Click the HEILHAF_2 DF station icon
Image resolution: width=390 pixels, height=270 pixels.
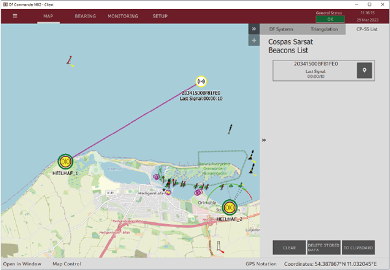click(x=229, y=208)
